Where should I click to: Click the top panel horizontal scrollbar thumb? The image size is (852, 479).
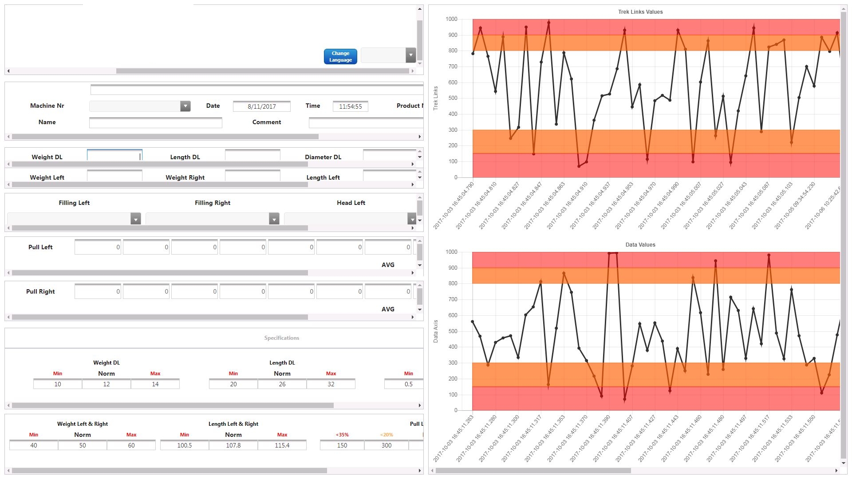coord(262,71)
